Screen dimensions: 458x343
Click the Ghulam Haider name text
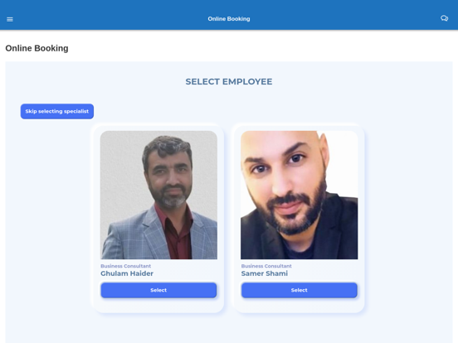[127, 273]
